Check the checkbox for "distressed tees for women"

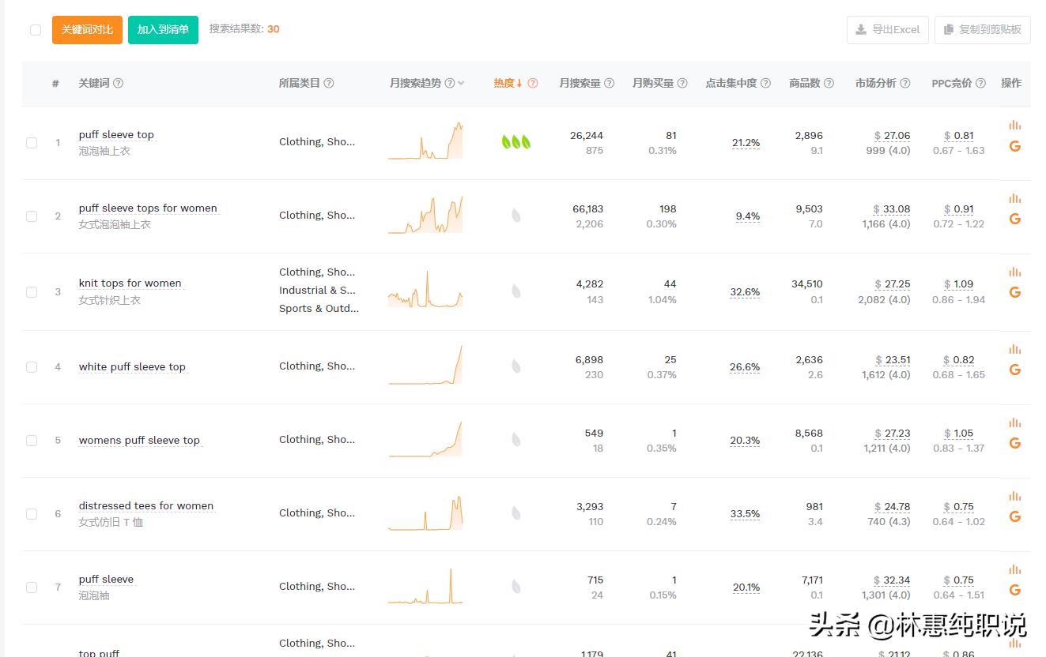32,513
